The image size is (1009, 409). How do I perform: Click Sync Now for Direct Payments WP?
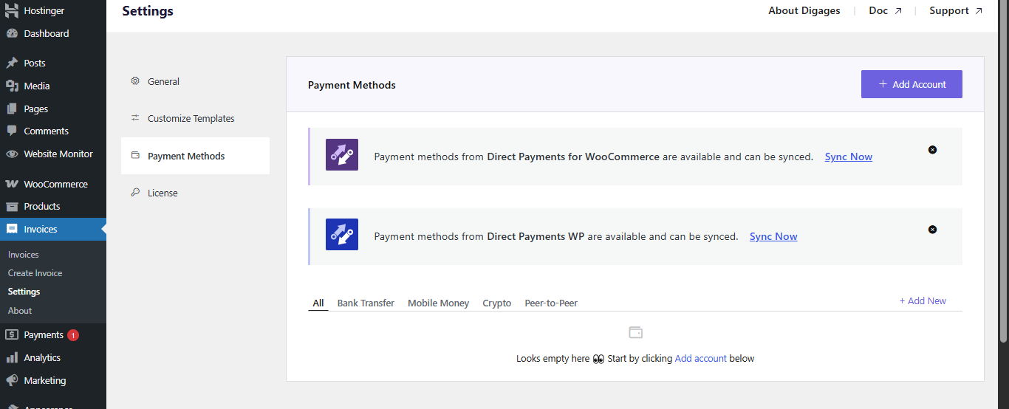click(x=773, y=236)
